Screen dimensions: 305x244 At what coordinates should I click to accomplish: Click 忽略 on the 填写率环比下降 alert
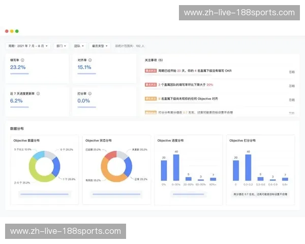tap(291, 86)
